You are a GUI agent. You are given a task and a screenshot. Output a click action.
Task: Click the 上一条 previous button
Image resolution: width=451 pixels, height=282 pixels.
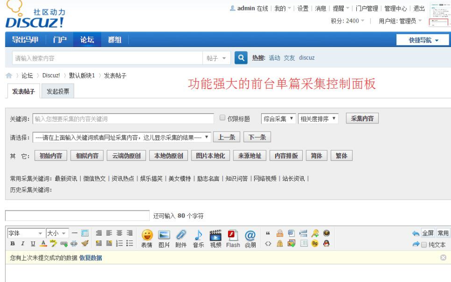click(x=227, y=137)
